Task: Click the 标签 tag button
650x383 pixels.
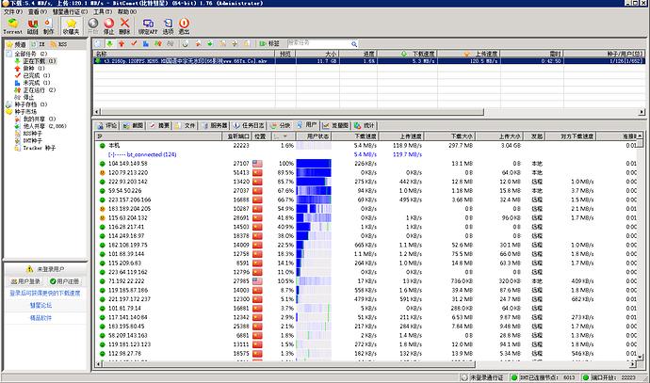Action: (269, 43)
